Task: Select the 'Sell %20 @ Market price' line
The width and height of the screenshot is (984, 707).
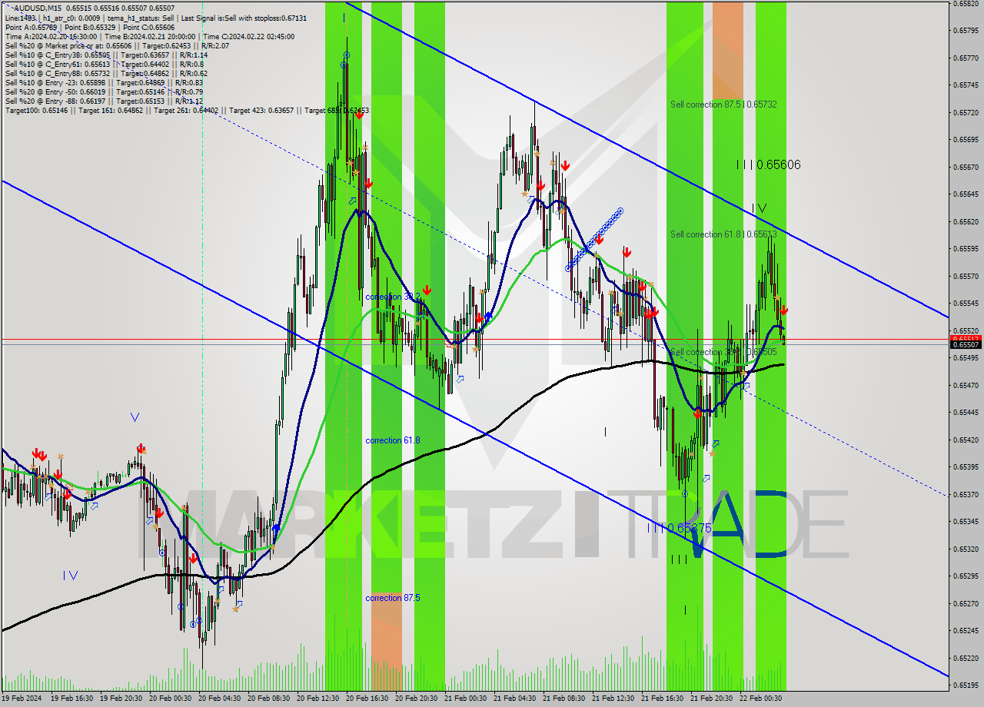Action: pyautogui.click(x=117, y=45)
